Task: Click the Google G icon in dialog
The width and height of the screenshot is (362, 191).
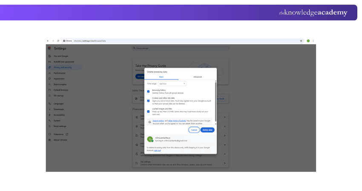Action: pos(149,122)
